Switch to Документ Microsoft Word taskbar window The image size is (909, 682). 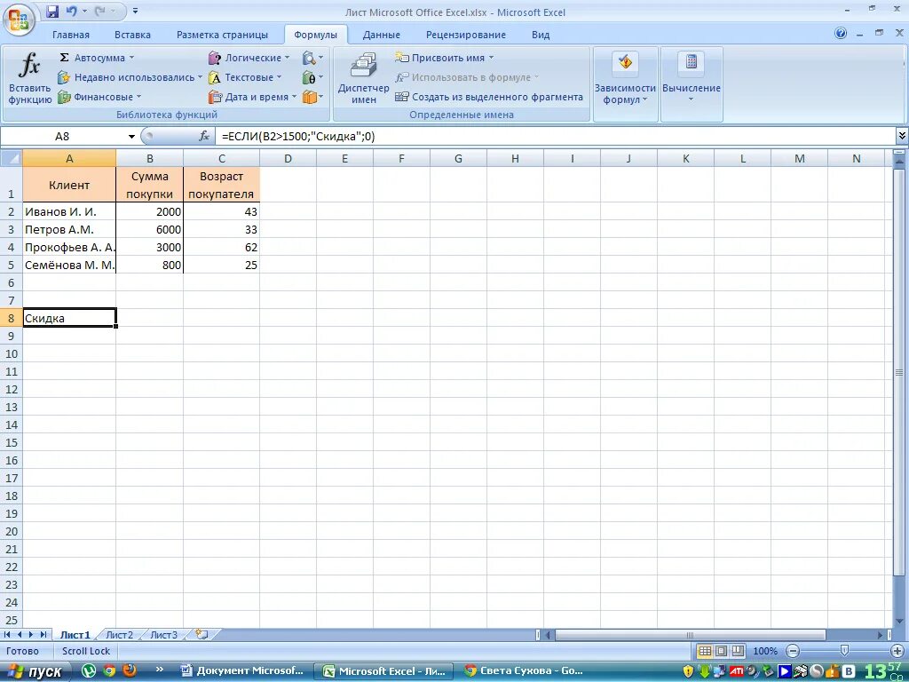(x=243, y=671)
